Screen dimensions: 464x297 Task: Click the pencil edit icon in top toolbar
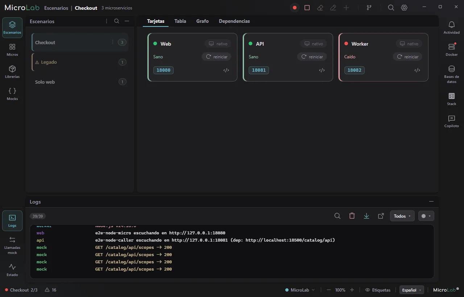(333, 8)
